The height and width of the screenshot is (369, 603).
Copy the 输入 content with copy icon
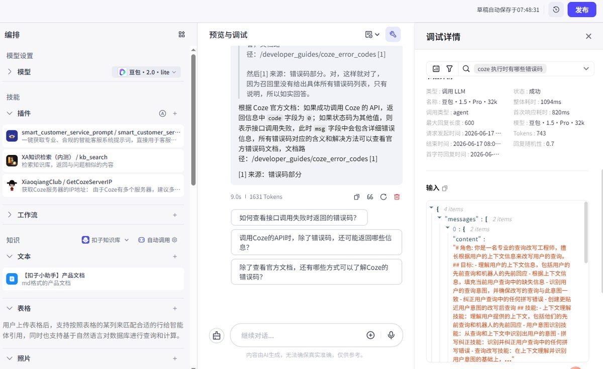445,188
